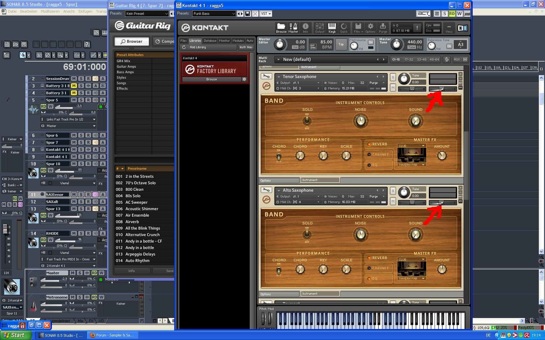545x340 pixels.
Task: Open Tenor Saxophone instrument name dropdown
Action: (x=331, y=77)
